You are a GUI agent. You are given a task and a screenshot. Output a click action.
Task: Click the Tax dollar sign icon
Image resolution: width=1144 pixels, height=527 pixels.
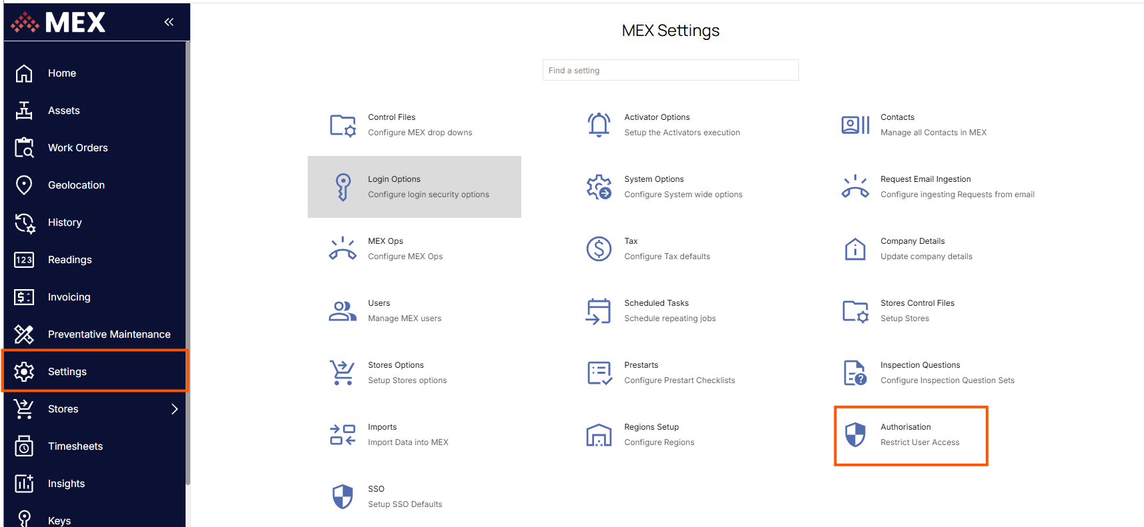click(x=599, y=249)
